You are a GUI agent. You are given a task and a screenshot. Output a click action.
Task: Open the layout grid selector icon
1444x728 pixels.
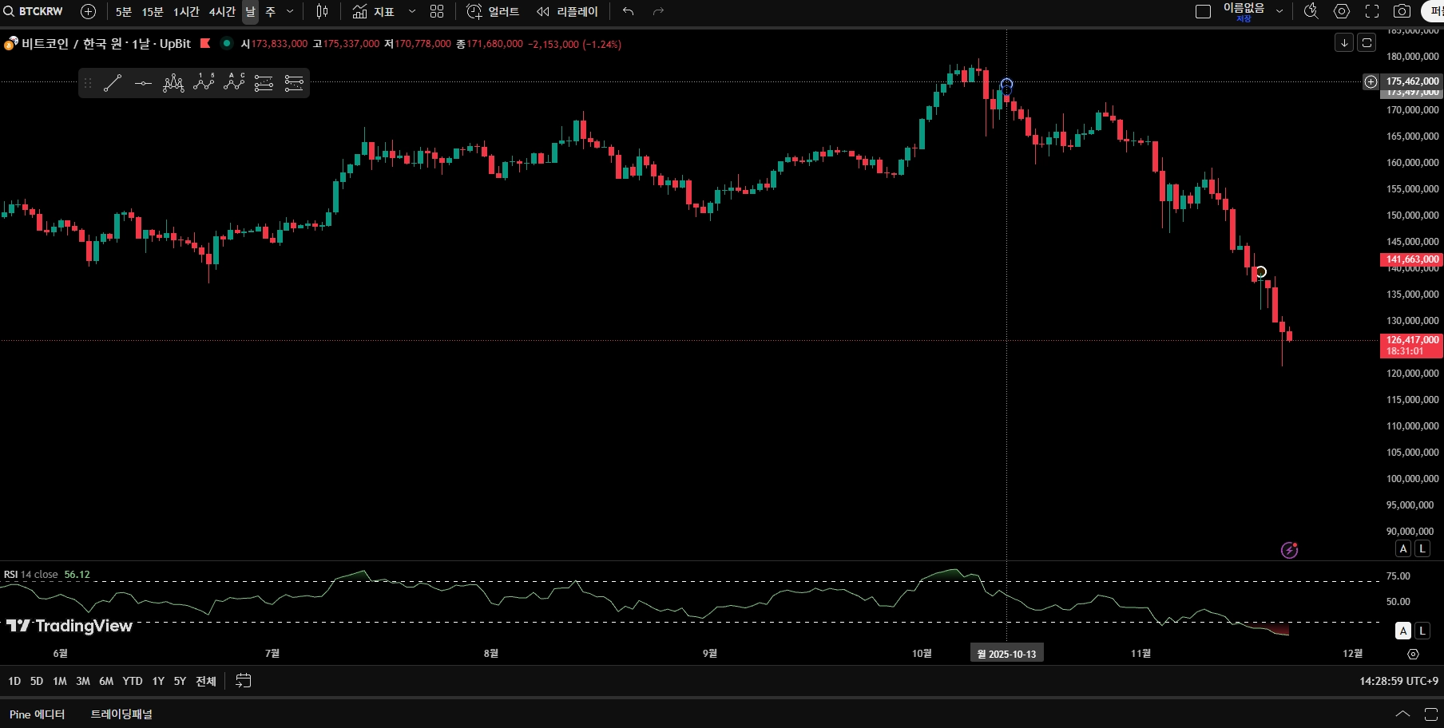(x=437, y=11)
